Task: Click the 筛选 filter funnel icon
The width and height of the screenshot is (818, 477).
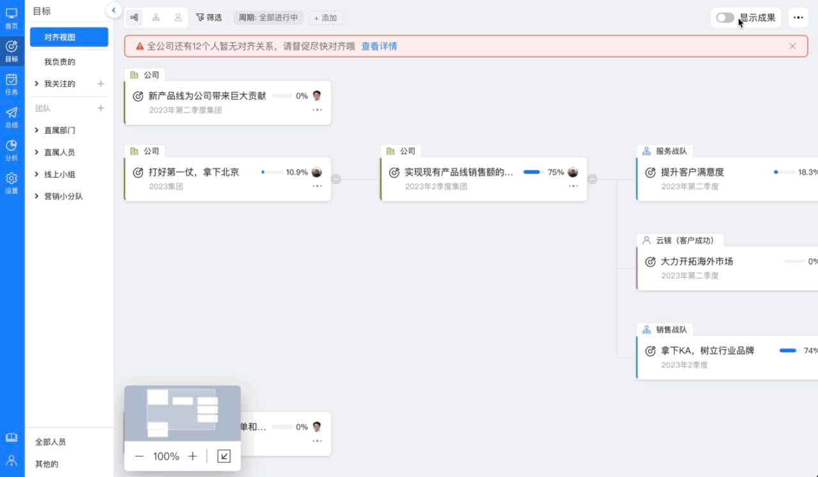Action: 200,18
